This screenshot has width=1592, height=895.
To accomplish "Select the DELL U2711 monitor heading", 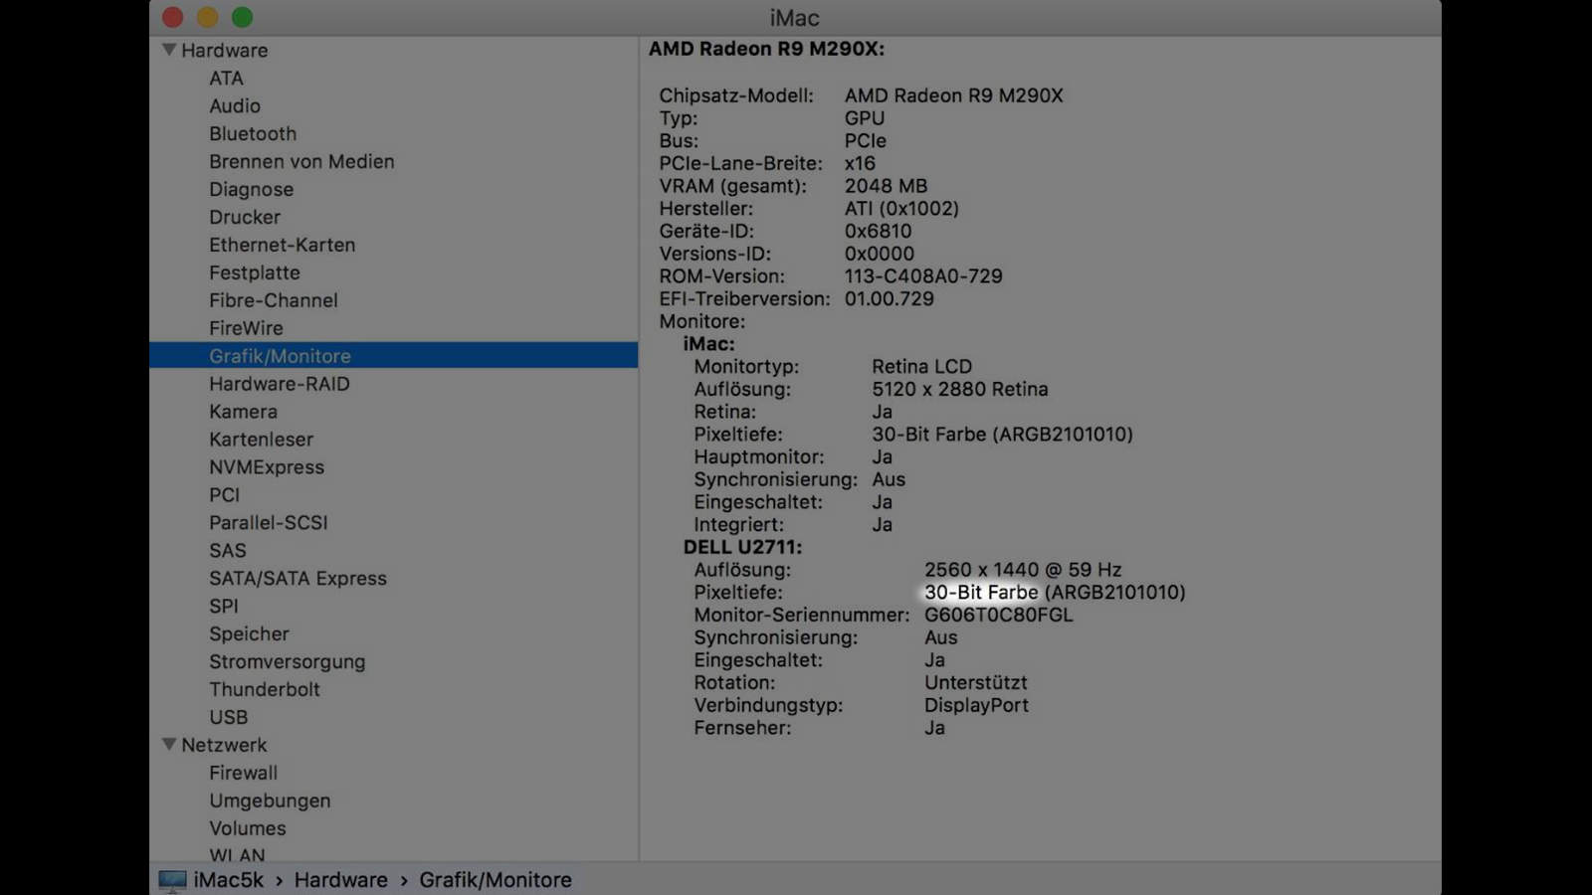I will (x=742, y=547).
